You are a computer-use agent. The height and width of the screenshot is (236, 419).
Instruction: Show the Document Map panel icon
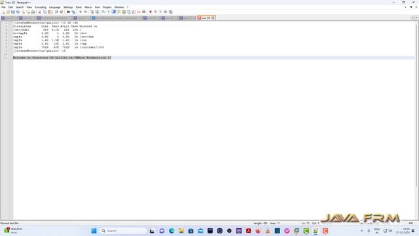124,12
